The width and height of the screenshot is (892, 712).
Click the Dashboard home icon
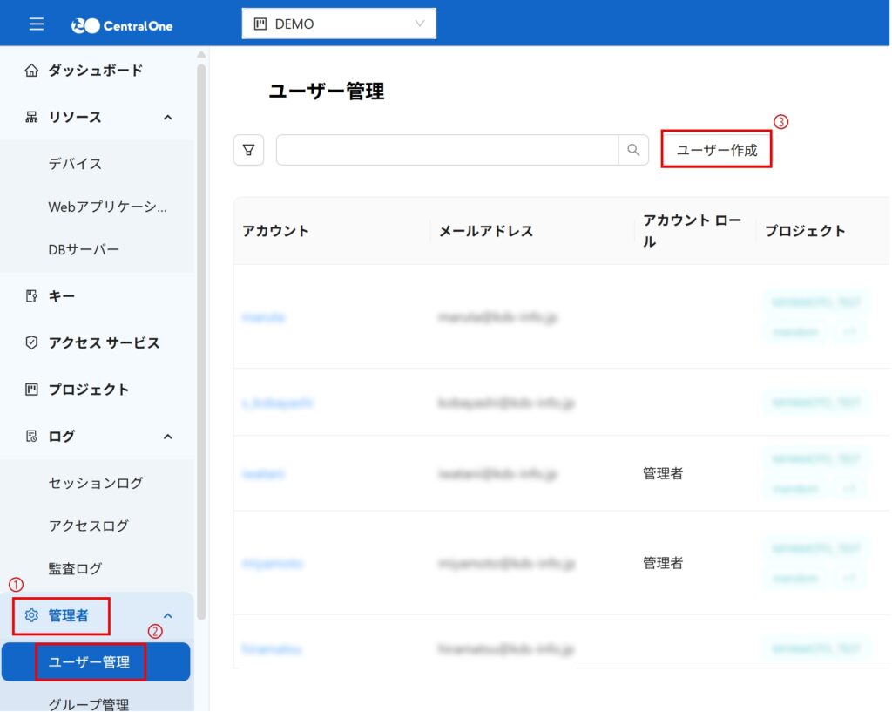click(32, 71)
